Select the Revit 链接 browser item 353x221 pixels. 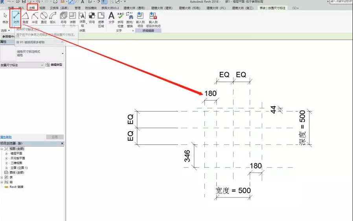click(17, 187)
